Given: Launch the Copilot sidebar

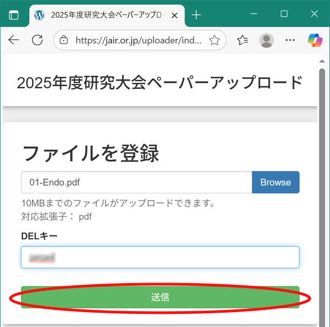Looking at the screenshot, I should pyautogui.click(x=315, y=40).
